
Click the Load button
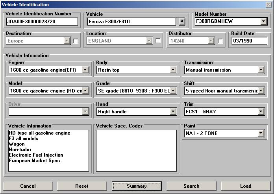tap(246, 186)
